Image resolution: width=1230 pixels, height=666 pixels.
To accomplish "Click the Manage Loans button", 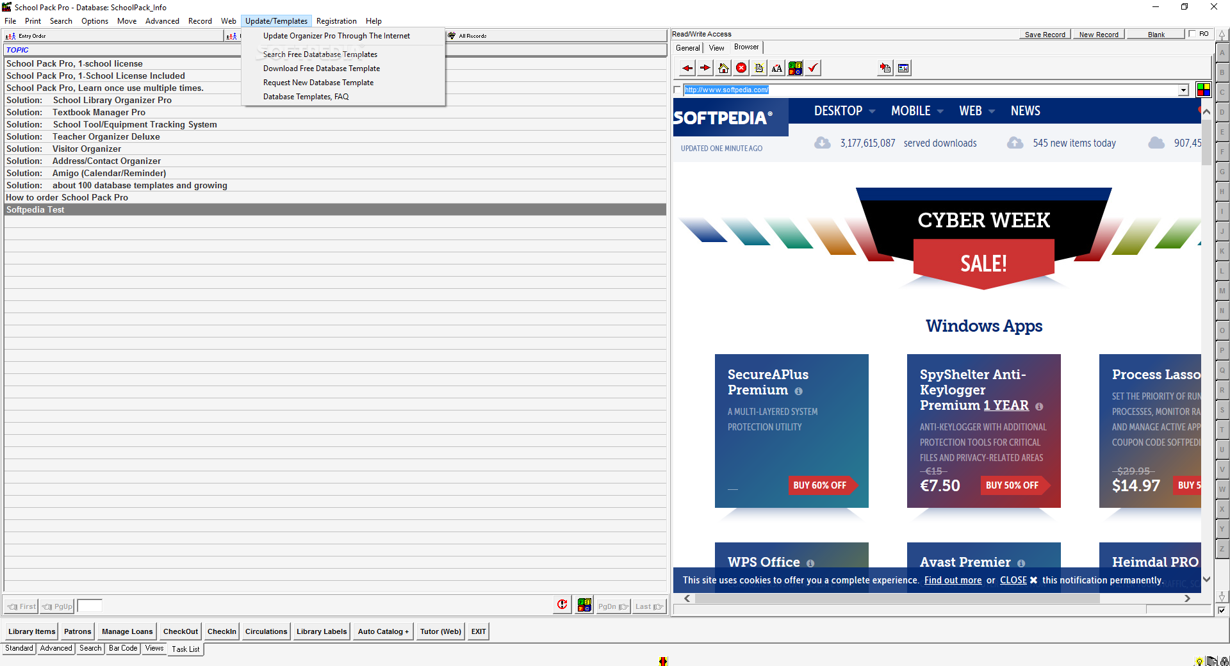I will (127, 631).
